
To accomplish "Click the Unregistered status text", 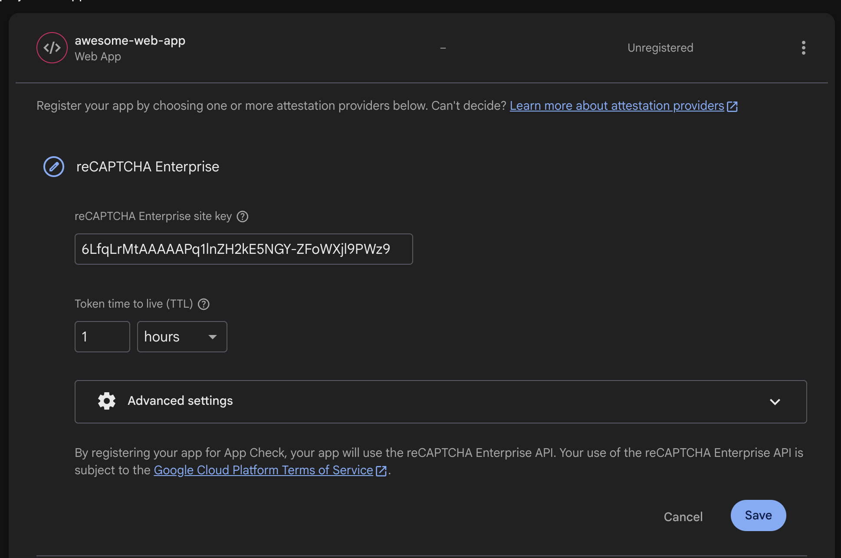I will 660,48.
